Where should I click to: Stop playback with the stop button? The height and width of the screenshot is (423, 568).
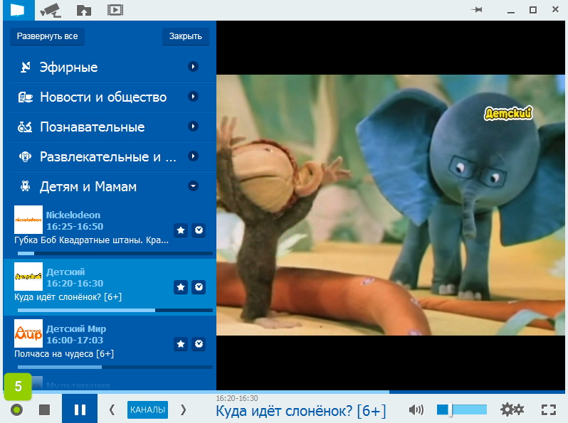coord(45,410)
